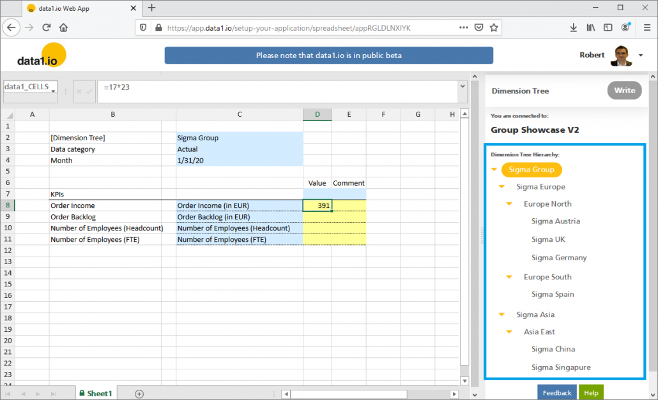Select column D header
This screenshot has height=400, width=658.
tap(318, 114)
